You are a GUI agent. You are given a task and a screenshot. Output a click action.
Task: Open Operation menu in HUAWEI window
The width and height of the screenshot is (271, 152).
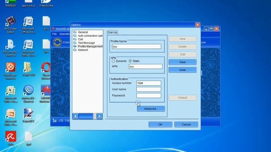click(x=64, y=34)
